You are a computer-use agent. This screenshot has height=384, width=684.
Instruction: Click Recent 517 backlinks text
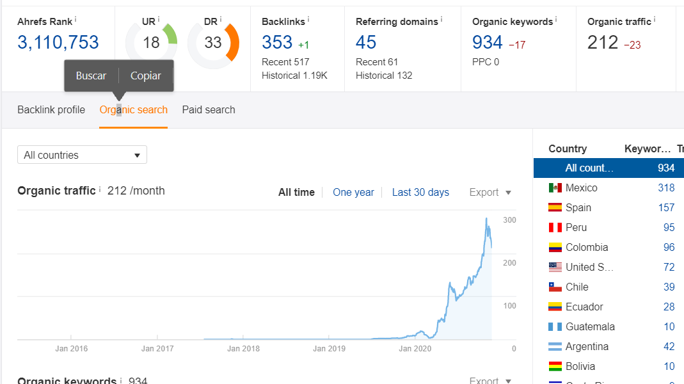click(x=285, y=62)
